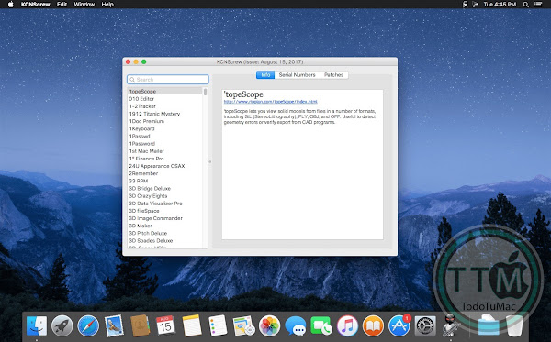Switch to the Serial Numbers tab
This screenshot has width=551, height=342.
coord(297,74)
